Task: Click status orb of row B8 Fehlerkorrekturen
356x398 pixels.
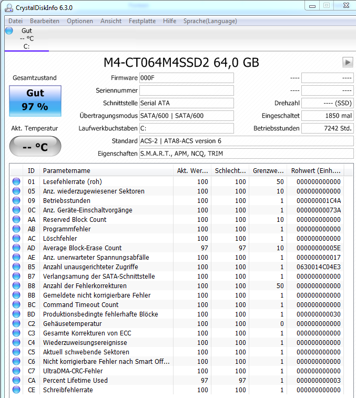Action: click(16, 285)
